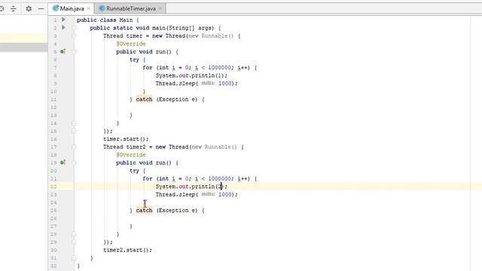Collapse the timer2 Runnable fold on line 17

74,148
